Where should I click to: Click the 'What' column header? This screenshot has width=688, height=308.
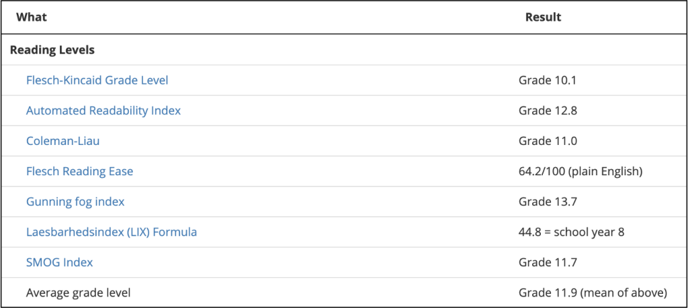tap(32, 17)
